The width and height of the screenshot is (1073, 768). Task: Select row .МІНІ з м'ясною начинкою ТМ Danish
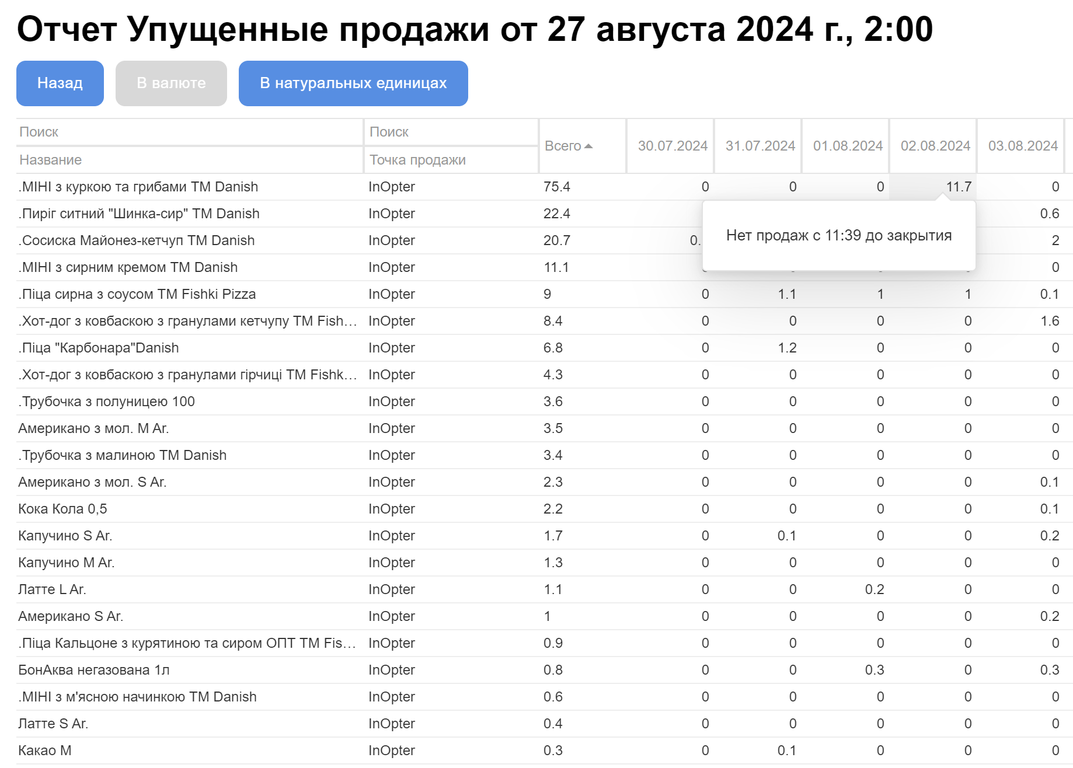544,697
